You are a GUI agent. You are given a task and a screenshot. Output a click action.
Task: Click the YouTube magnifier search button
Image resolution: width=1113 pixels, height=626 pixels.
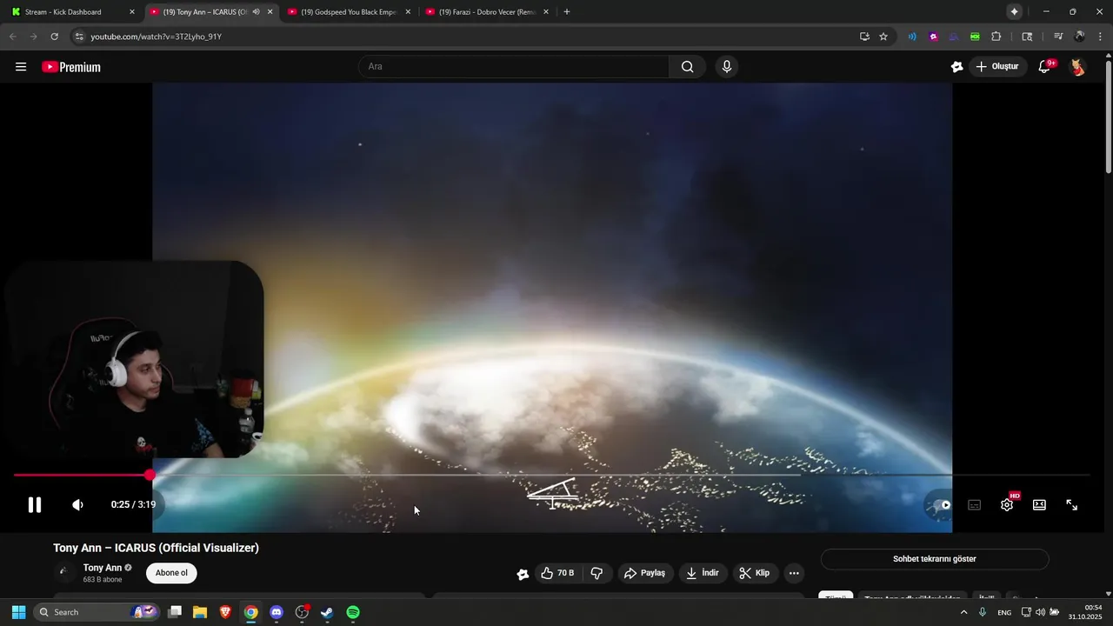[688, 67]
